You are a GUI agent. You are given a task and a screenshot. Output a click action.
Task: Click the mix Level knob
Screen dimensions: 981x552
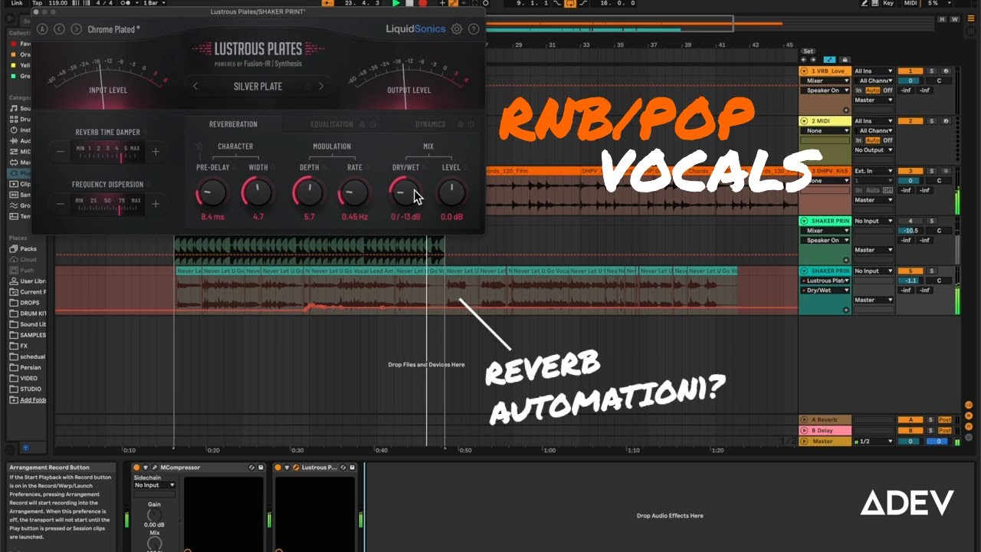451,192
